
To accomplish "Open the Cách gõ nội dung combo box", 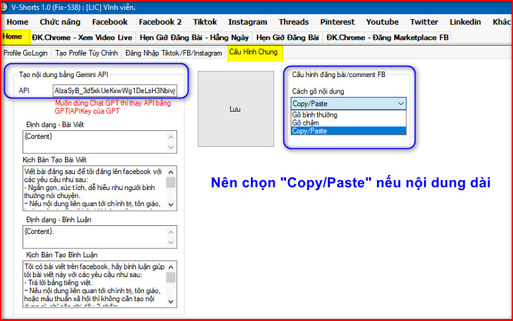I will point(348,104).
